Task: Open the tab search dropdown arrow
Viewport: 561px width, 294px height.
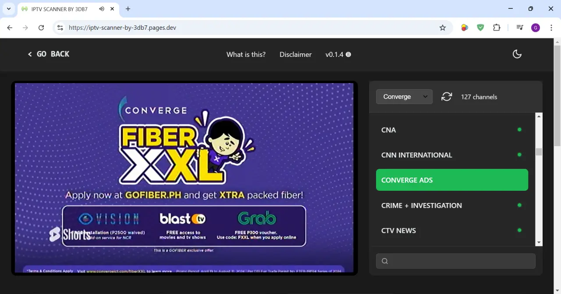Action: (x=8, y=9)
